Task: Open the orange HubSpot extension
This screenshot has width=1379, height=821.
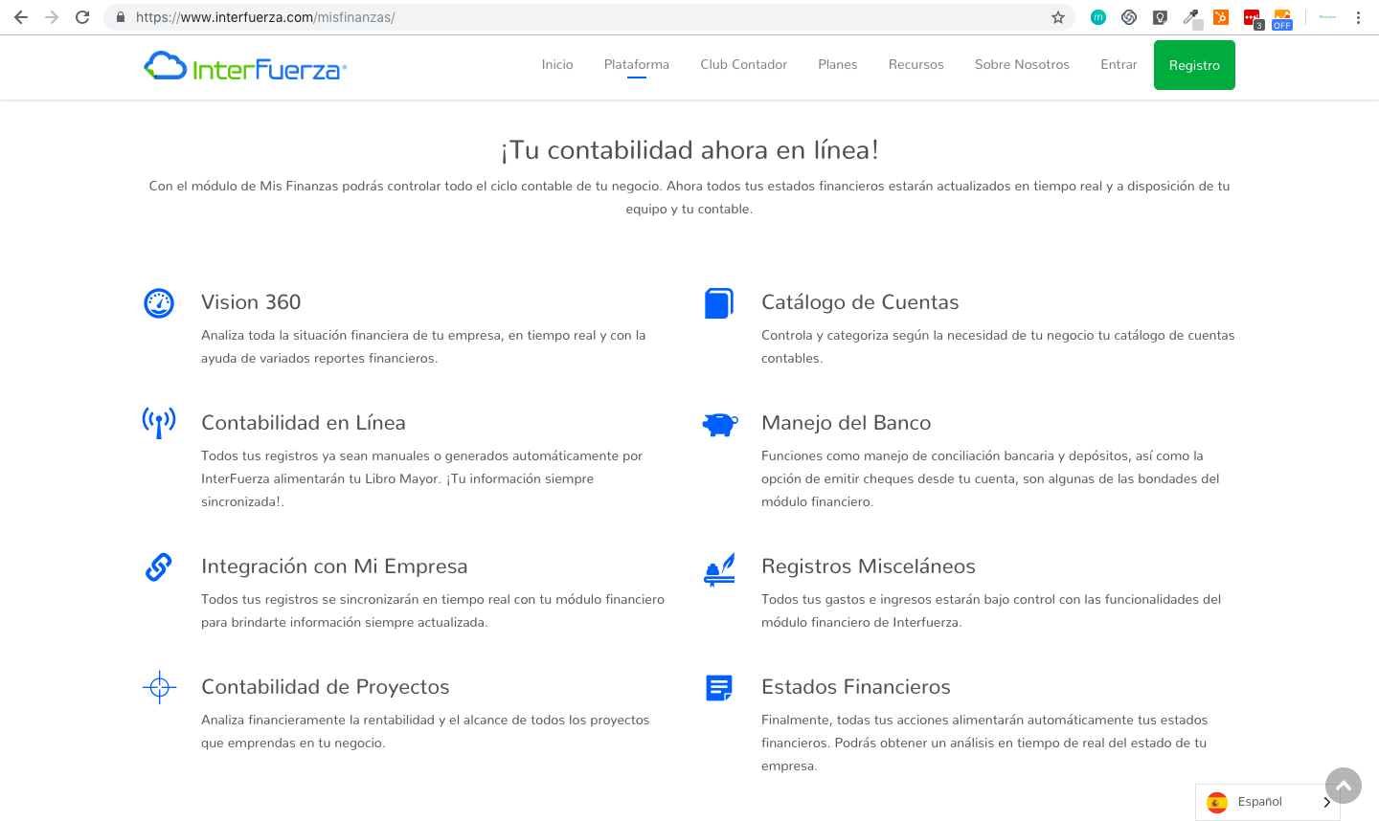Action: click(x=1221, y=17)
